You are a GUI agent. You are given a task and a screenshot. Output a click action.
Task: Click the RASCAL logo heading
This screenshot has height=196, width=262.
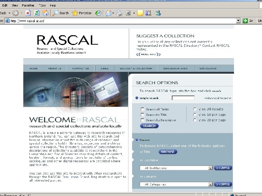pos(67,40)
